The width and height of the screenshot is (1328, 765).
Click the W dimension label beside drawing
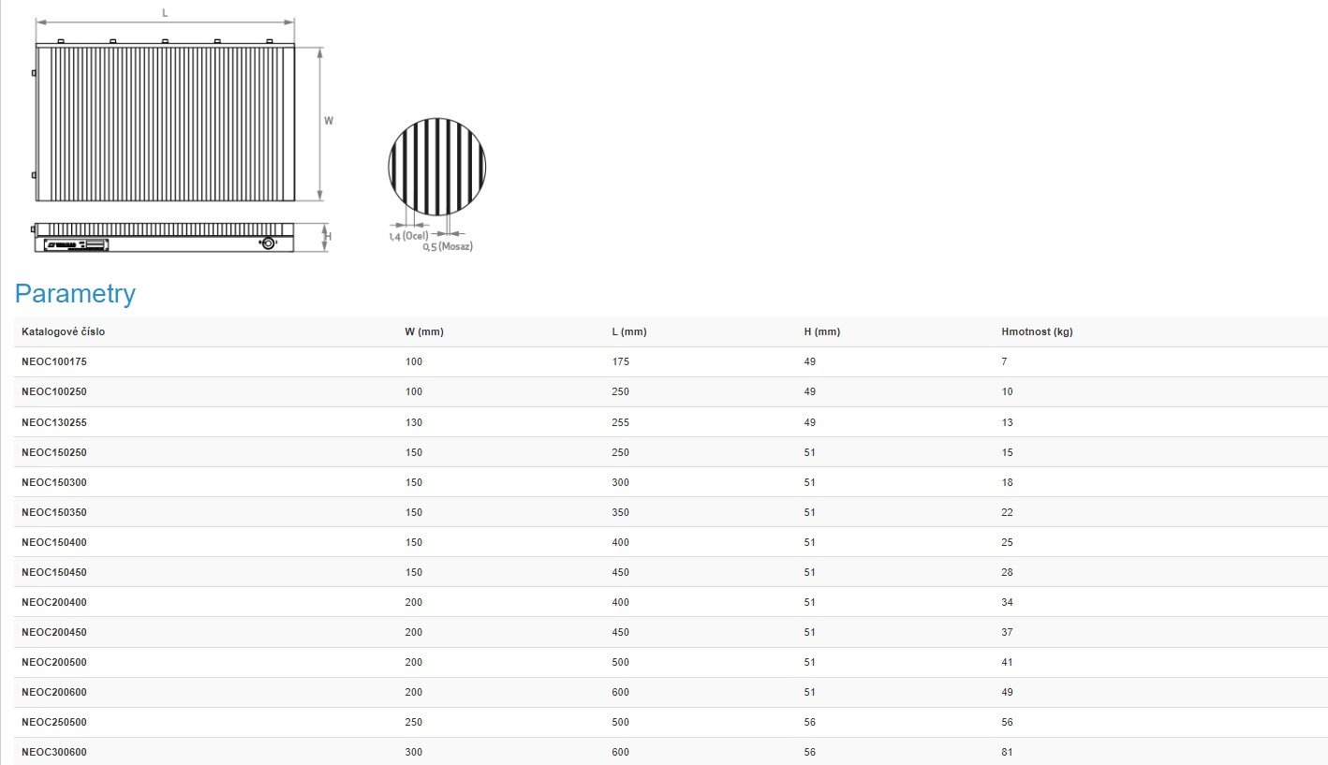(x=329, y=121)
